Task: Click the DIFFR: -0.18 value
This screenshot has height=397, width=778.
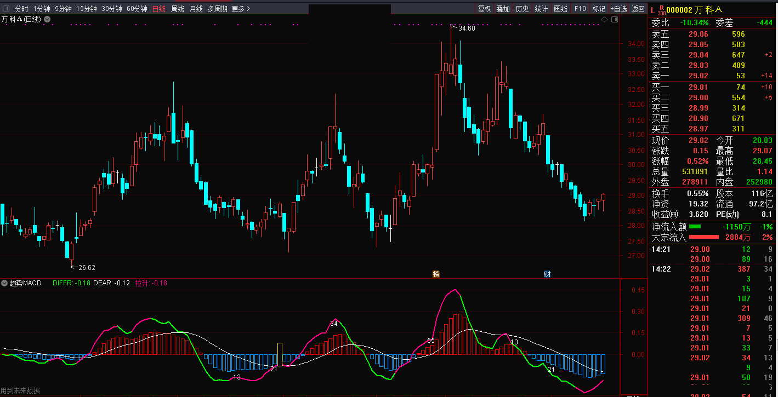Action: point(71,283)
